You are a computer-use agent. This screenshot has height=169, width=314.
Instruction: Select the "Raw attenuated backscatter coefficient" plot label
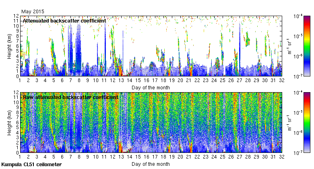pyautogui.click(x=70, y=97)
